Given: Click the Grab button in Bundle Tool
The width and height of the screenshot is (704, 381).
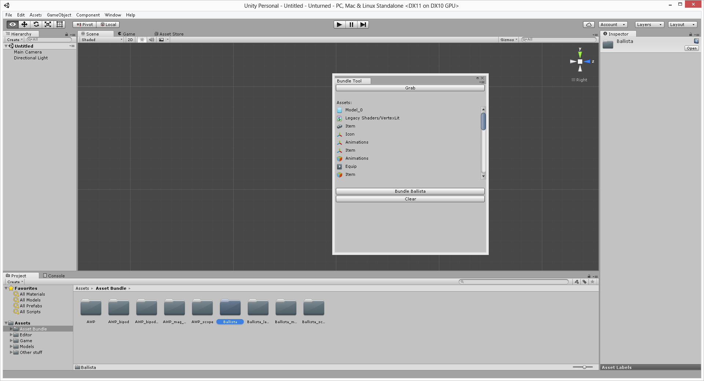Looking at the screenshot, I should pos(410,88).
